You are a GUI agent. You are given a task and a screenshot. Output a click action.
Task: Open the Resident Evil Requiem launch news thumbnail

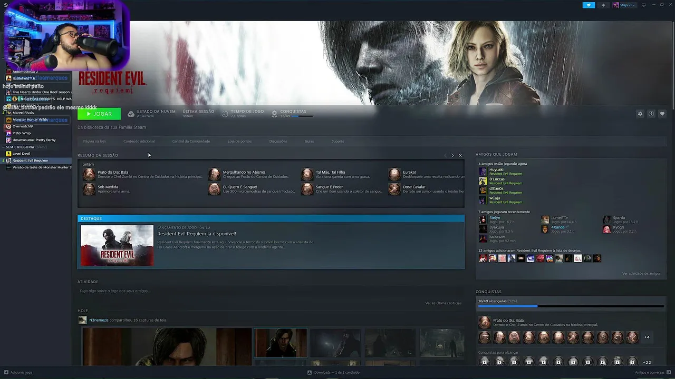click(117, 245)
